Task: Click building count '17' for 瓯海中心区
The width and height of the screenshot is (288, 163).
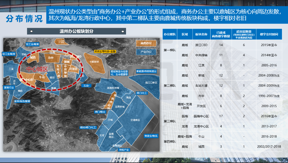Action: (221, 116)
